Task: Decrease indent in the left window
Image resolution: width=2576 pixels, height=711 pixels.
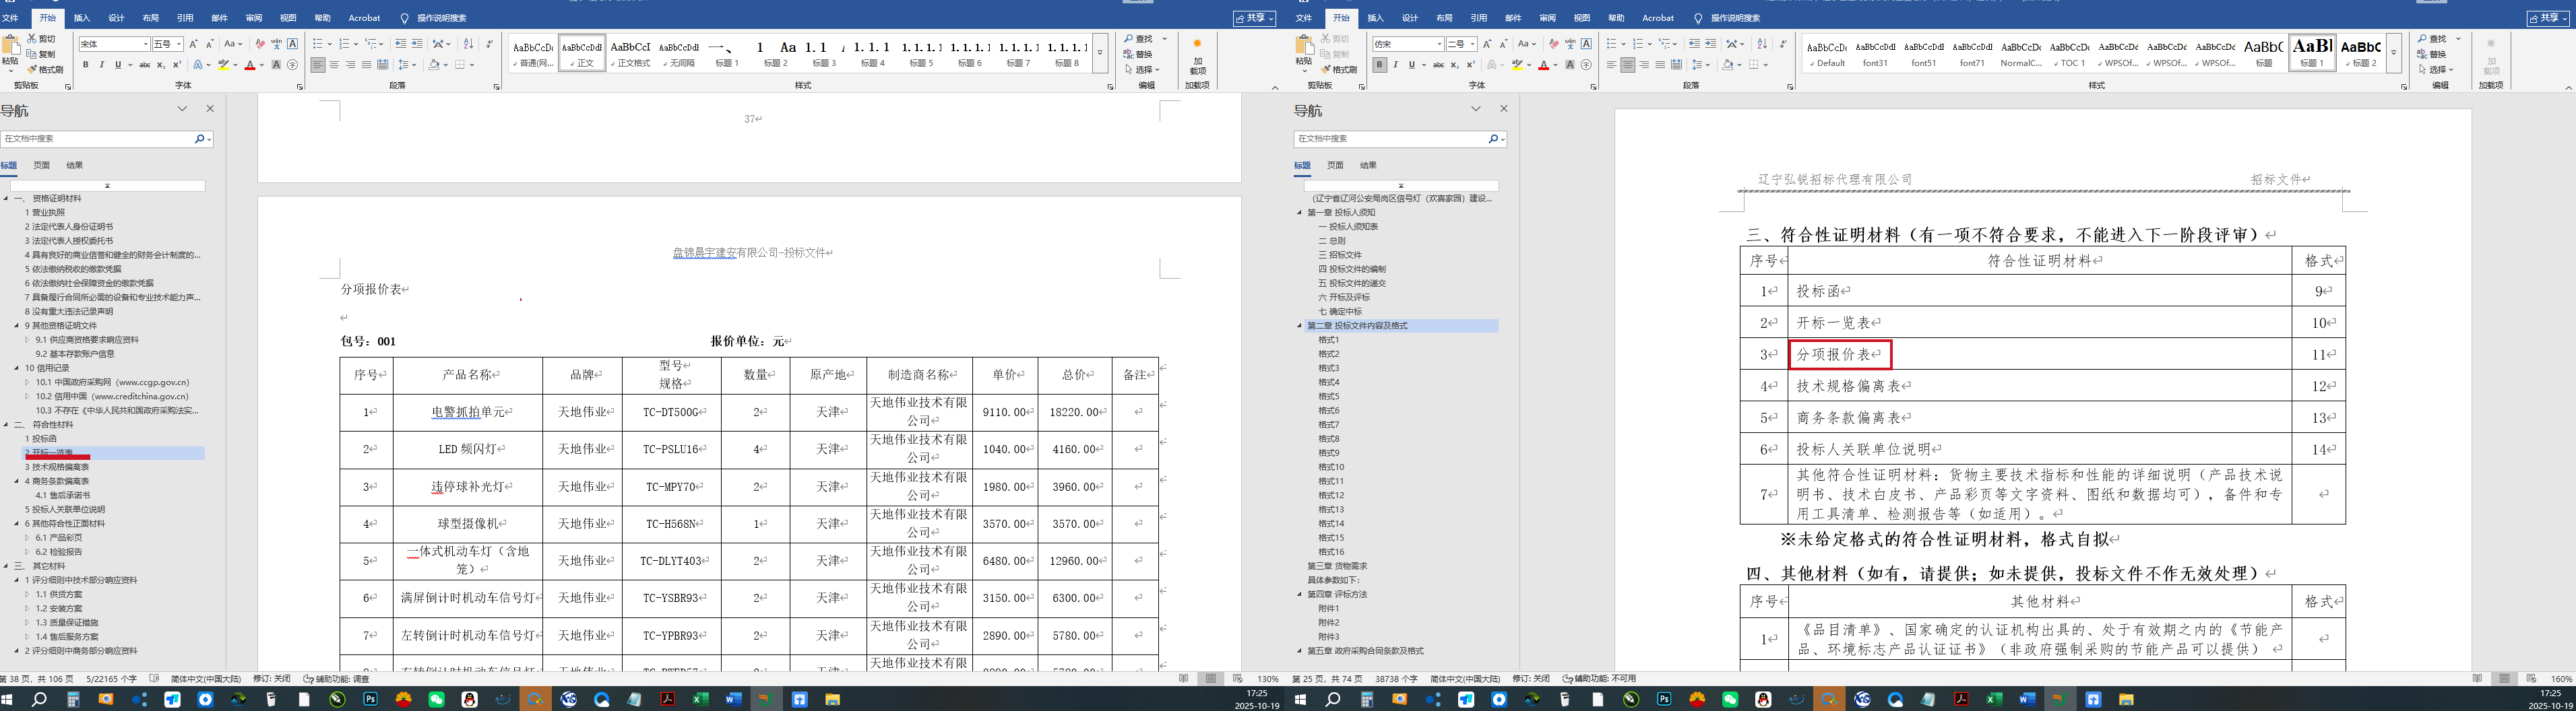Action: [x=401, y=44]
